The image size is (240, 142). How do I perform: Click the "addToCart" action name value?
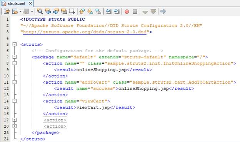point(95,82)
